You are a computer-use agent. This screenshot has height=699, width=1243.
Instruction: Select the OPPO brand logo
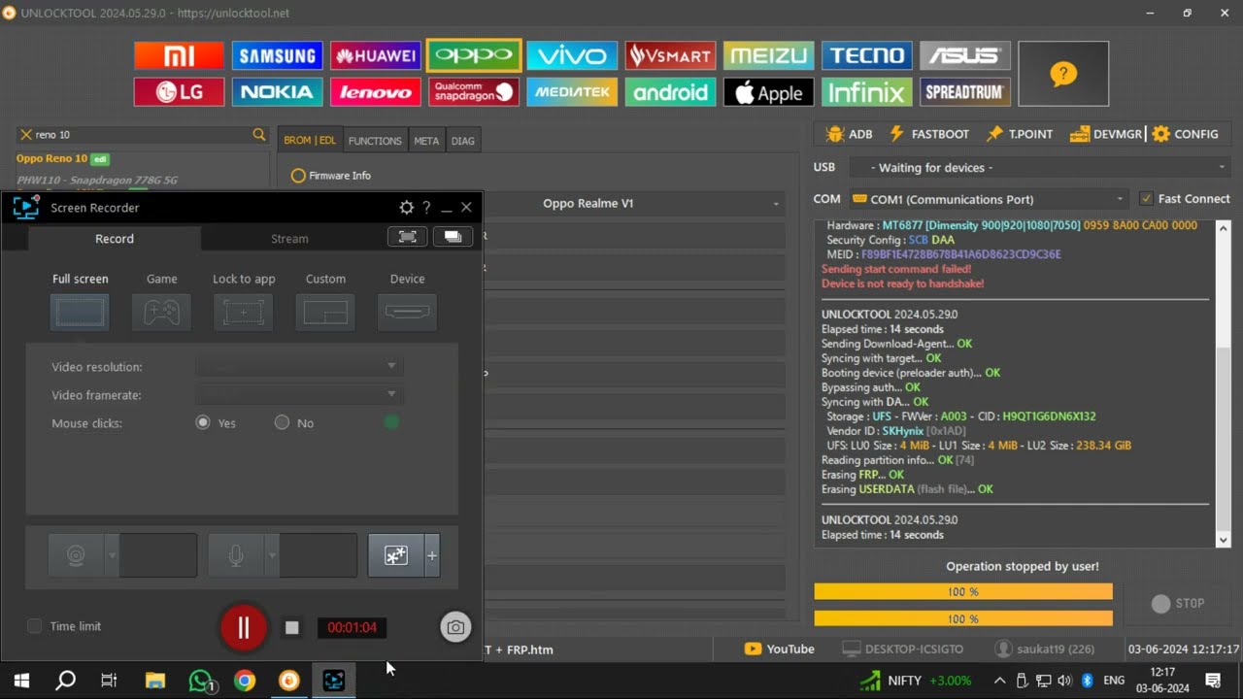click(x=474, y=55)
